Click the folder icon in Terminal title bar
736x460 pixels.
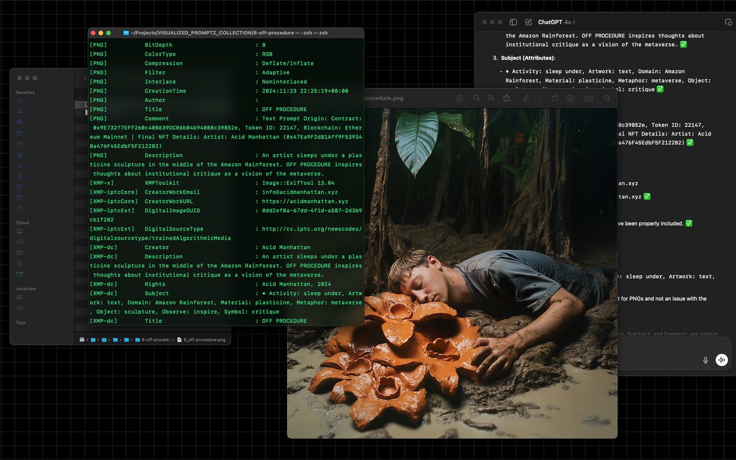point(126,33)
